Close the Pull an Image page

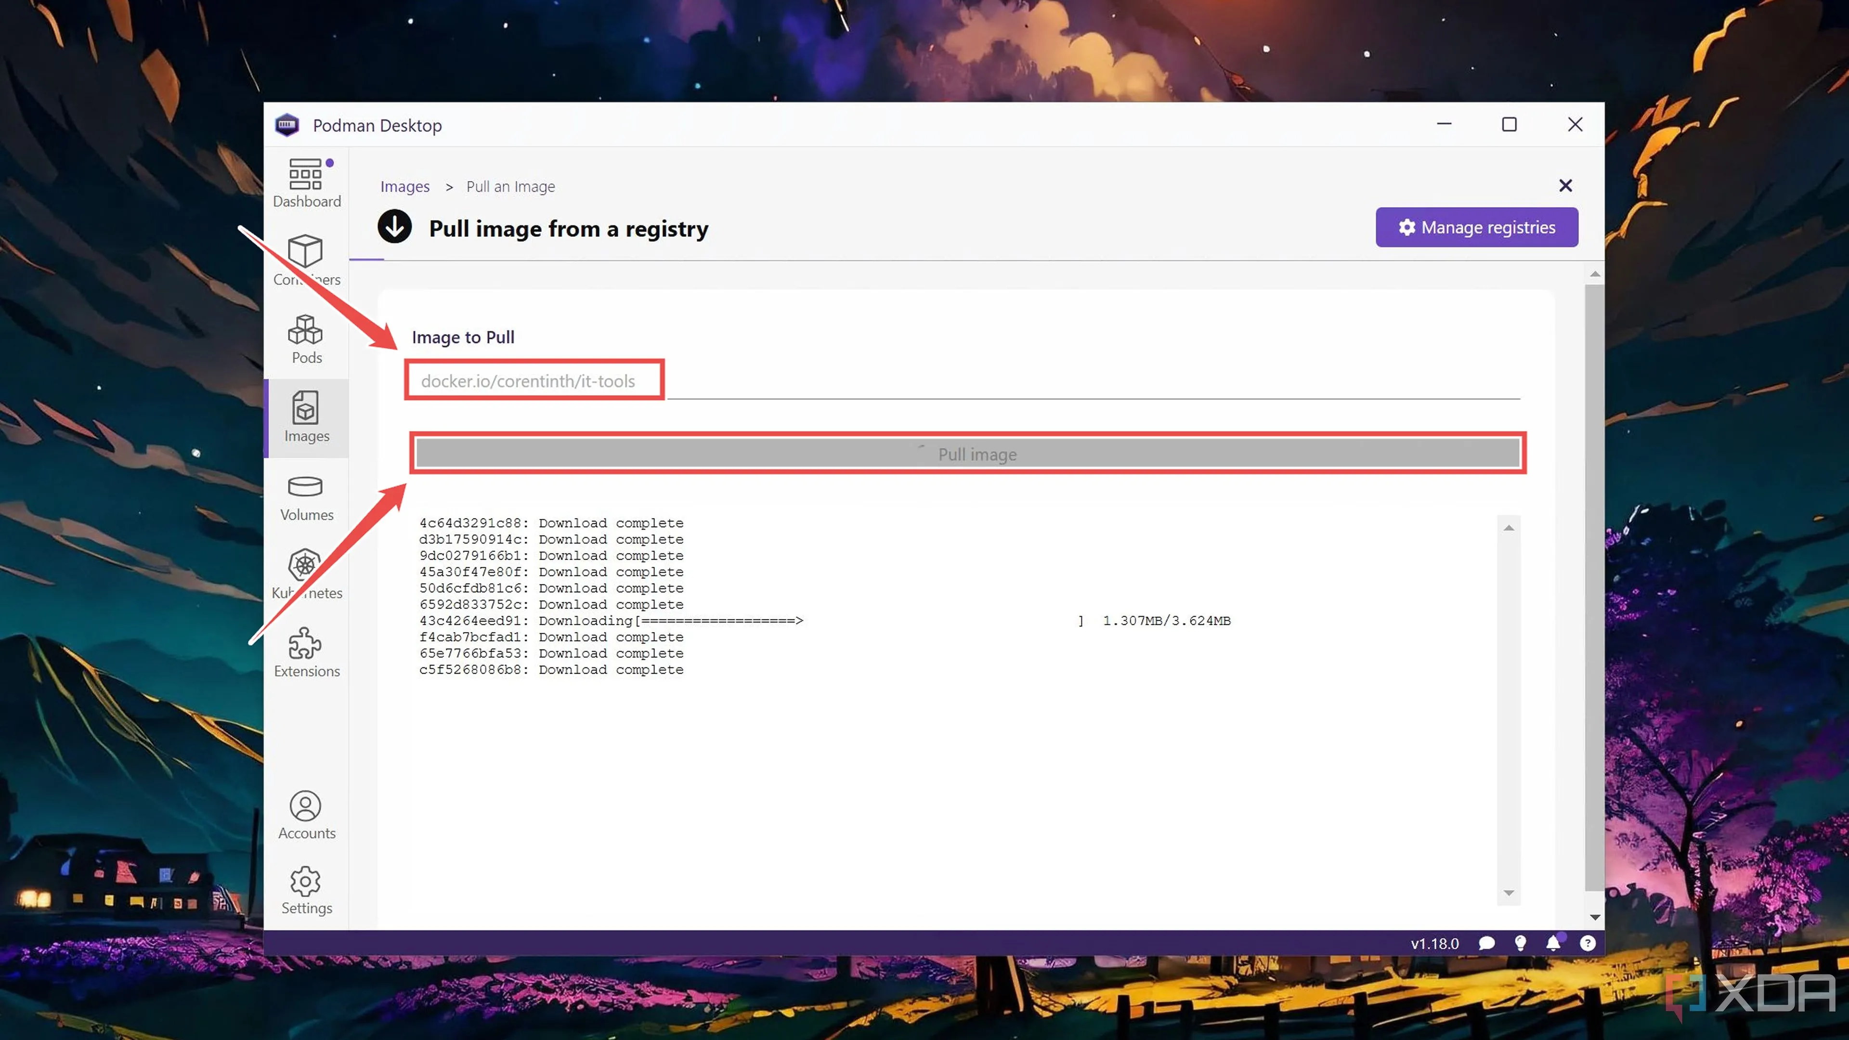[1565, 186]
